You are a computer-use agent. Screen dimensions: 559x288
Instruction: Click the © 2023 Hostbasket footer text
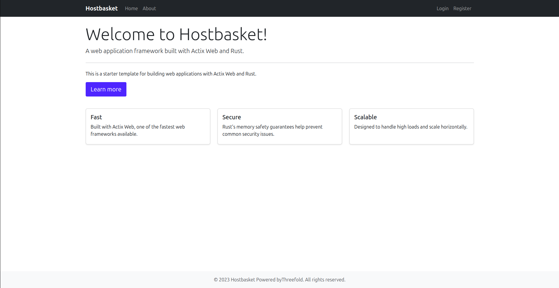[234, 280]
